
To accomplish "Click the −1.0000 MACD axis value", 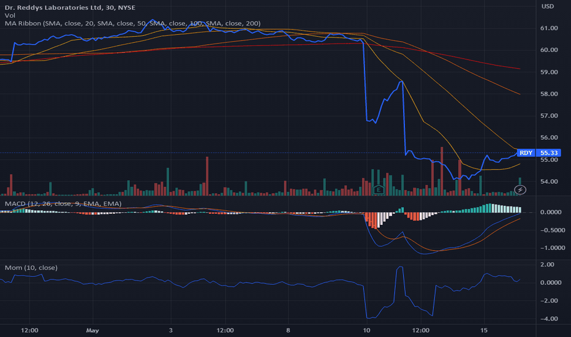I will click(x=553, y=248).
